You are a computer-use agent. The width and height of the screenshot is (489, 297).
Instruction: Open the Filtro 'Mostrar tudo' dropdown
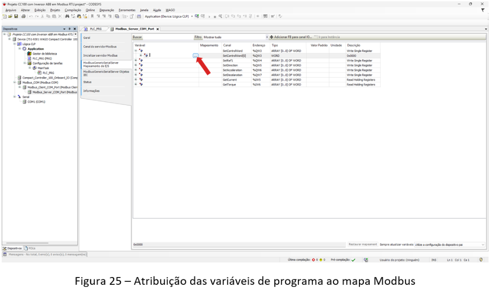click(267, 37)
